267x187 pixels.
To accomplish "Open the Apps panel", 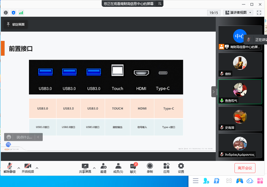I will tap(166, 168).
